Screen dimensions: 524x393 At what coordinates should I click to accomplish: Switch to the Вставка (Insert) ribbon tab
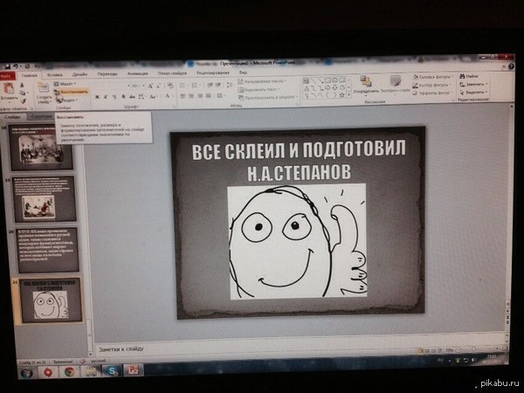coord(53,74)
